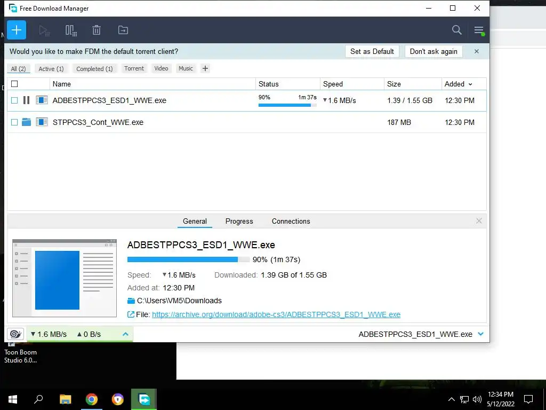The height and width of the screenshot is (410, 546).
Task: Open the FDM hamburger menu
Action: pyautogui.click(x=479, y=30)
